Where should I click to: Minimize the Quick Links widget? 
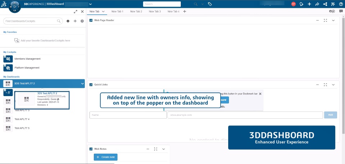point(317,85)
